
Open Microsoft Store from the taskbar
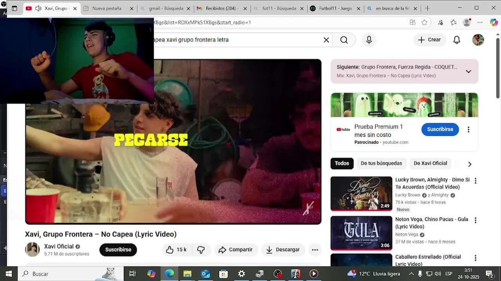[x=223, y=274]
